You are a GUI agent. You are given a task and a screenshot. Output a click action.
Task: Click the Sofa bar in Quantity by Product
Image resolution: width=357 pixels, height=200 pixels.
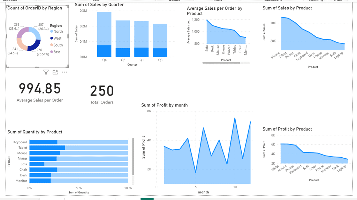(x=37, y=164)
